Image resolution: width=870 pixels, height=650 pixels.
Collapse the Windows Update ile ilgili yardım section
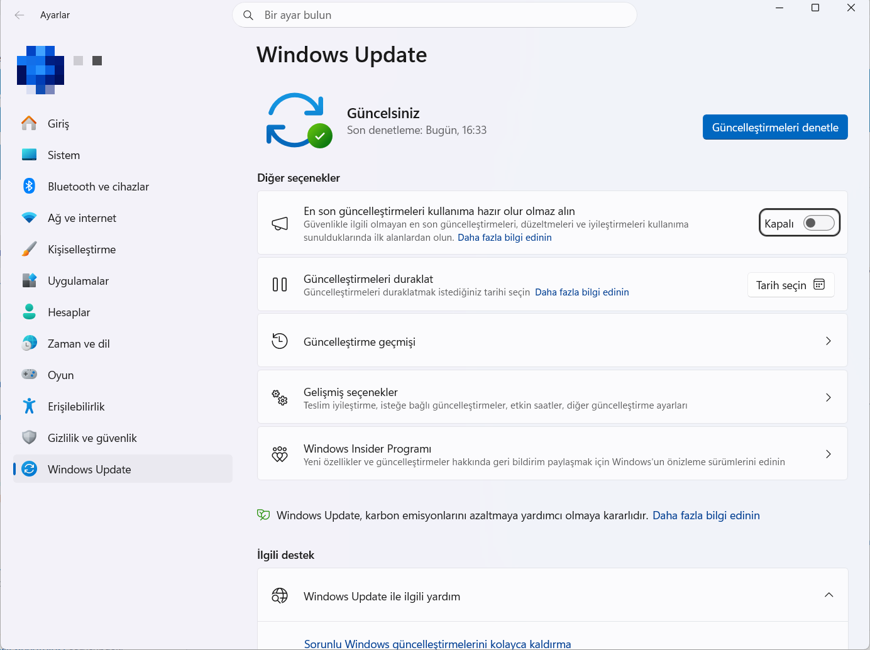[x=829, y=595]
